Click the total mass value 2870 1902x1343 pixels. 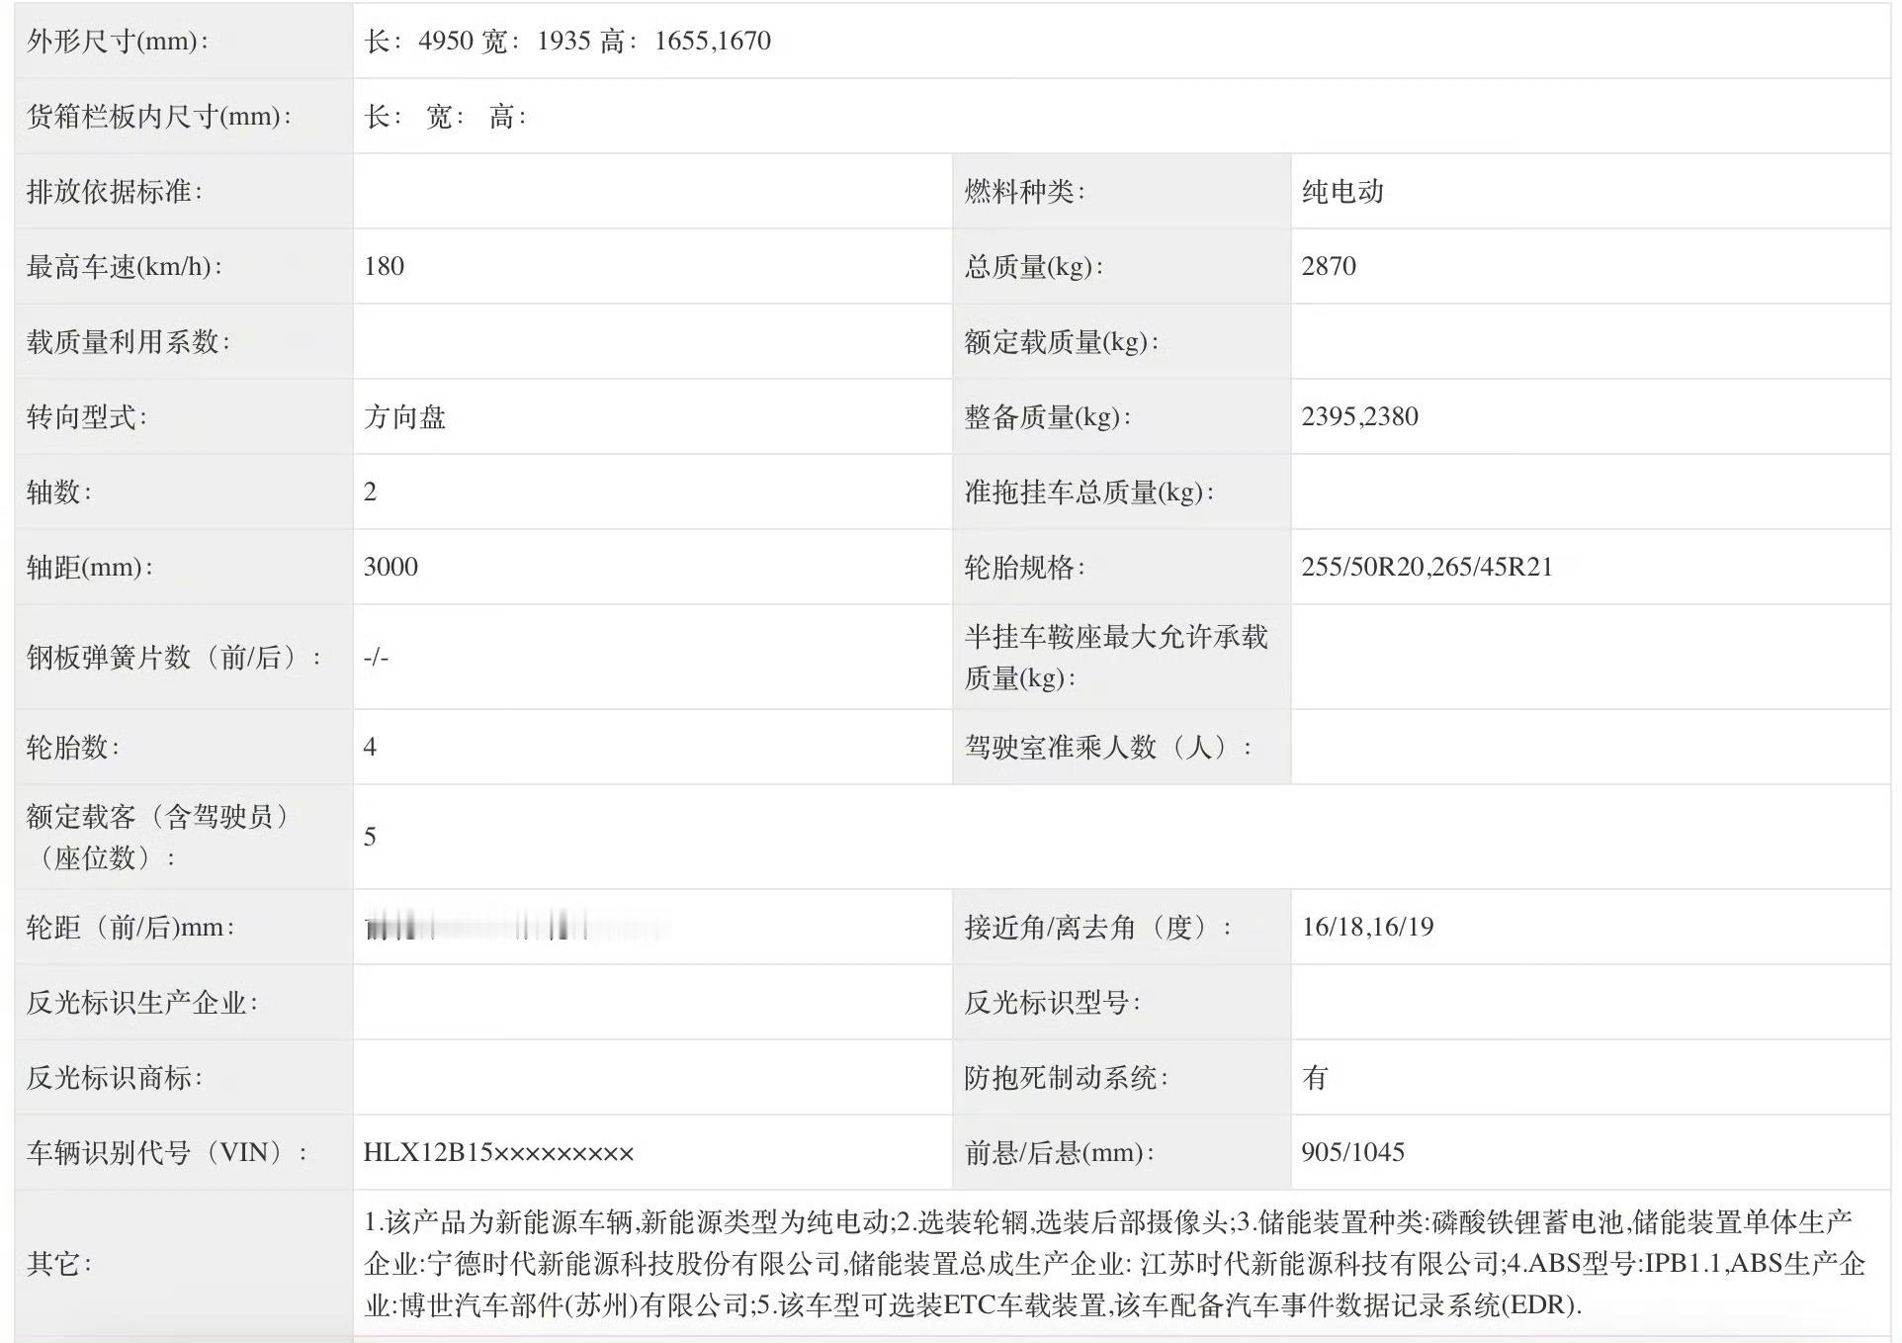coord(1329,267)
